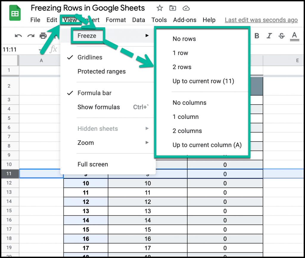This screenshot has width=305, height=258.
Task: Click the Last edit was seconds ago link
Action: coord(261,20)
